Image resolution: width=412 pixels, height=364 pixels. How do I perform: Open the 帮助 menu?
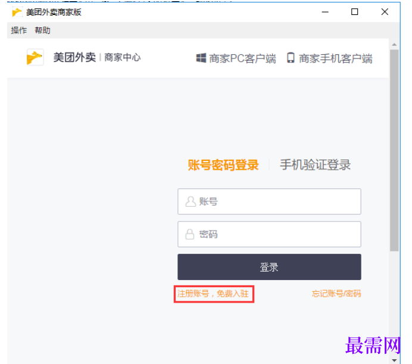click(42, 30)
